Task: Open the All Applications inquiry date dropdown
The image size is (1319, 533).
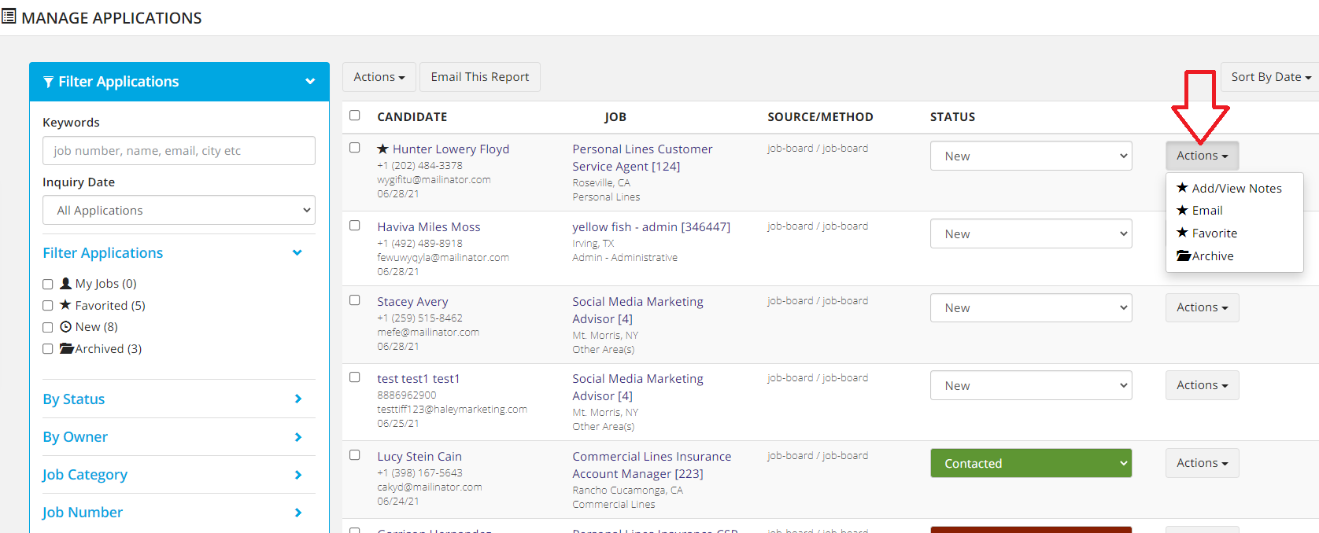Action: point(179,210)
